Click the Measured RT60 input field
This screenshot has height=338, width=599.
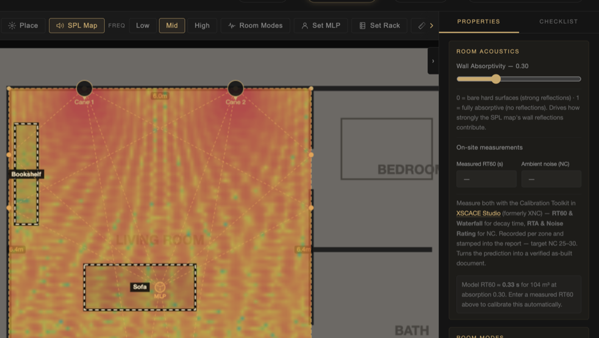[486, 179]
